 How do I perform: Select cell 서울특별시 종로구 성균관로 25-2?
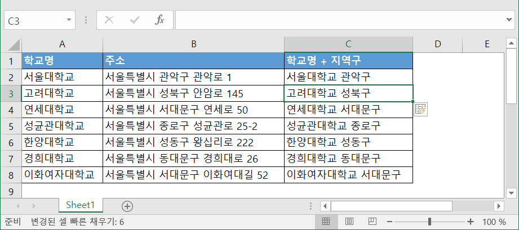(194, 126)
